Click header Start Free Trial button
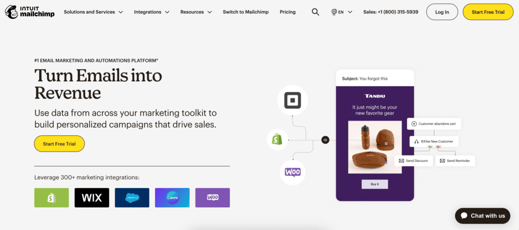 (488, 12)
